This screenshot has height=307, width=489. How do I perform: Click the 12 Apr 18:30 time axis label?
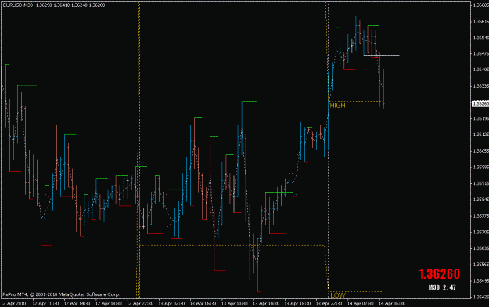tap(109, 304)
